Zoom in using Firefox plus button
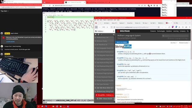 pos(107,27)
